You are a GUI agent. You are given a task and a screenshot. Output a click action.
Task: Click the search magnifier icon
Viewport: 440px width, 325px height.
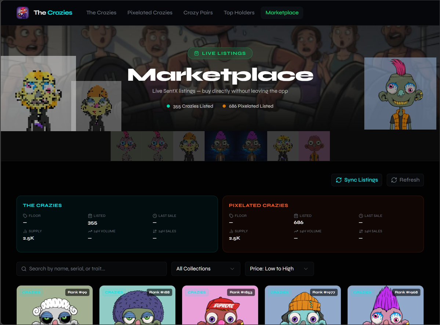click(24, 269)
